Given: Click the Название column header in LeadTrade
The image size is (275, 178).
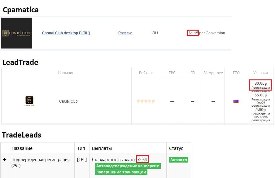Looking at the screenshot, I should [66, 73].
